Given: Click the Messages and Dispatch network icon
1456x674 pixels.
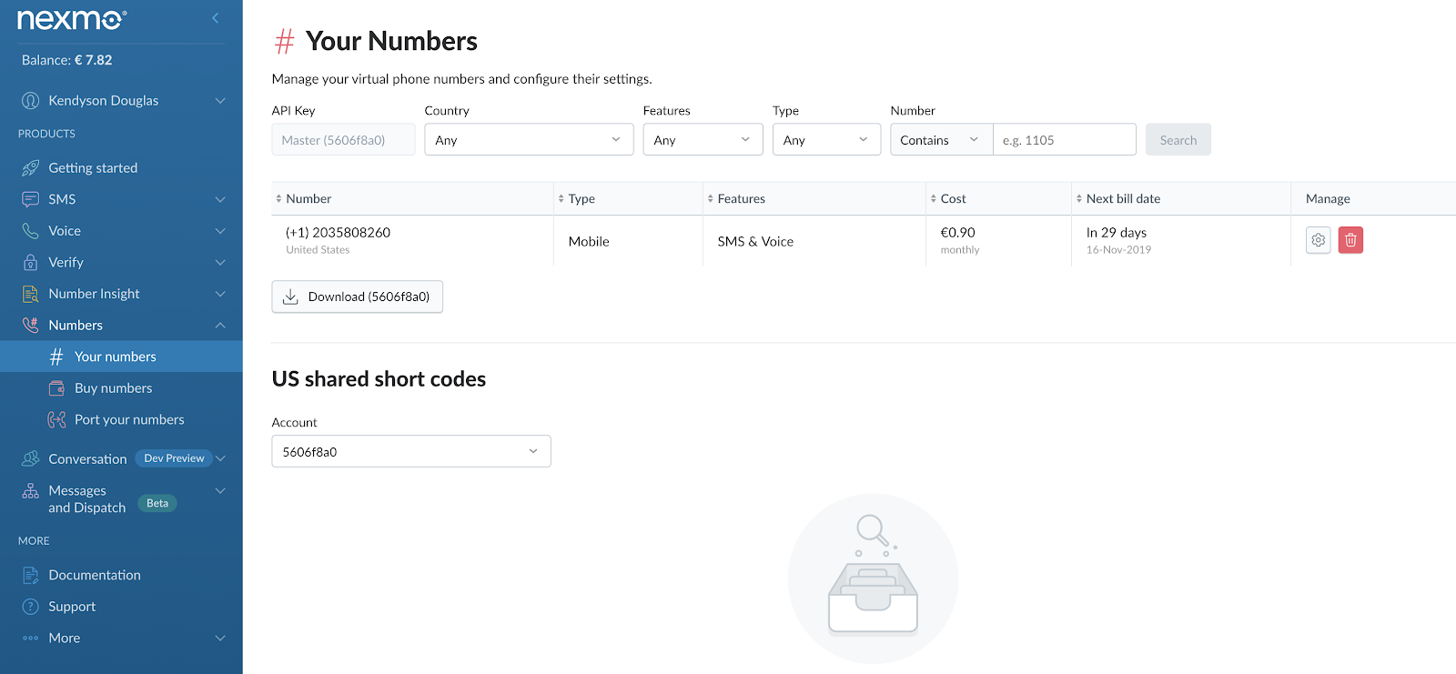Looking at the screenshot, I should 30,490.
